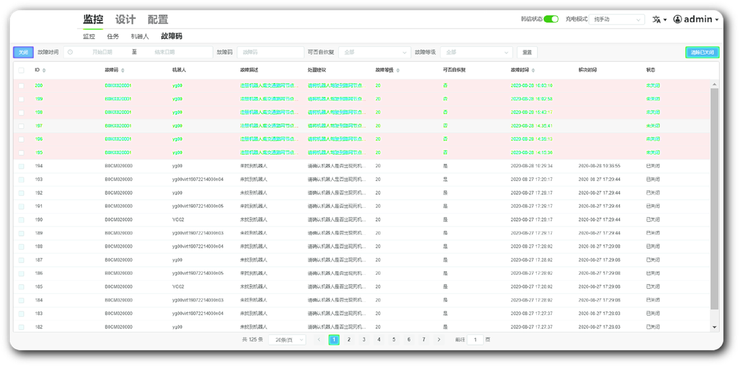Go to page 2
This screenshot has width=739, height=366.
tap(349, 340)
